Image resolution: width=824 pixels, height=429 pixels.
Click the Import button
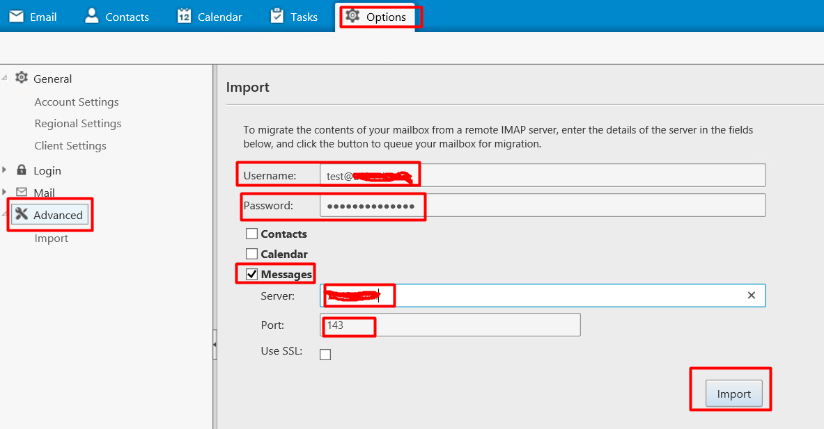tap(733, 394)
